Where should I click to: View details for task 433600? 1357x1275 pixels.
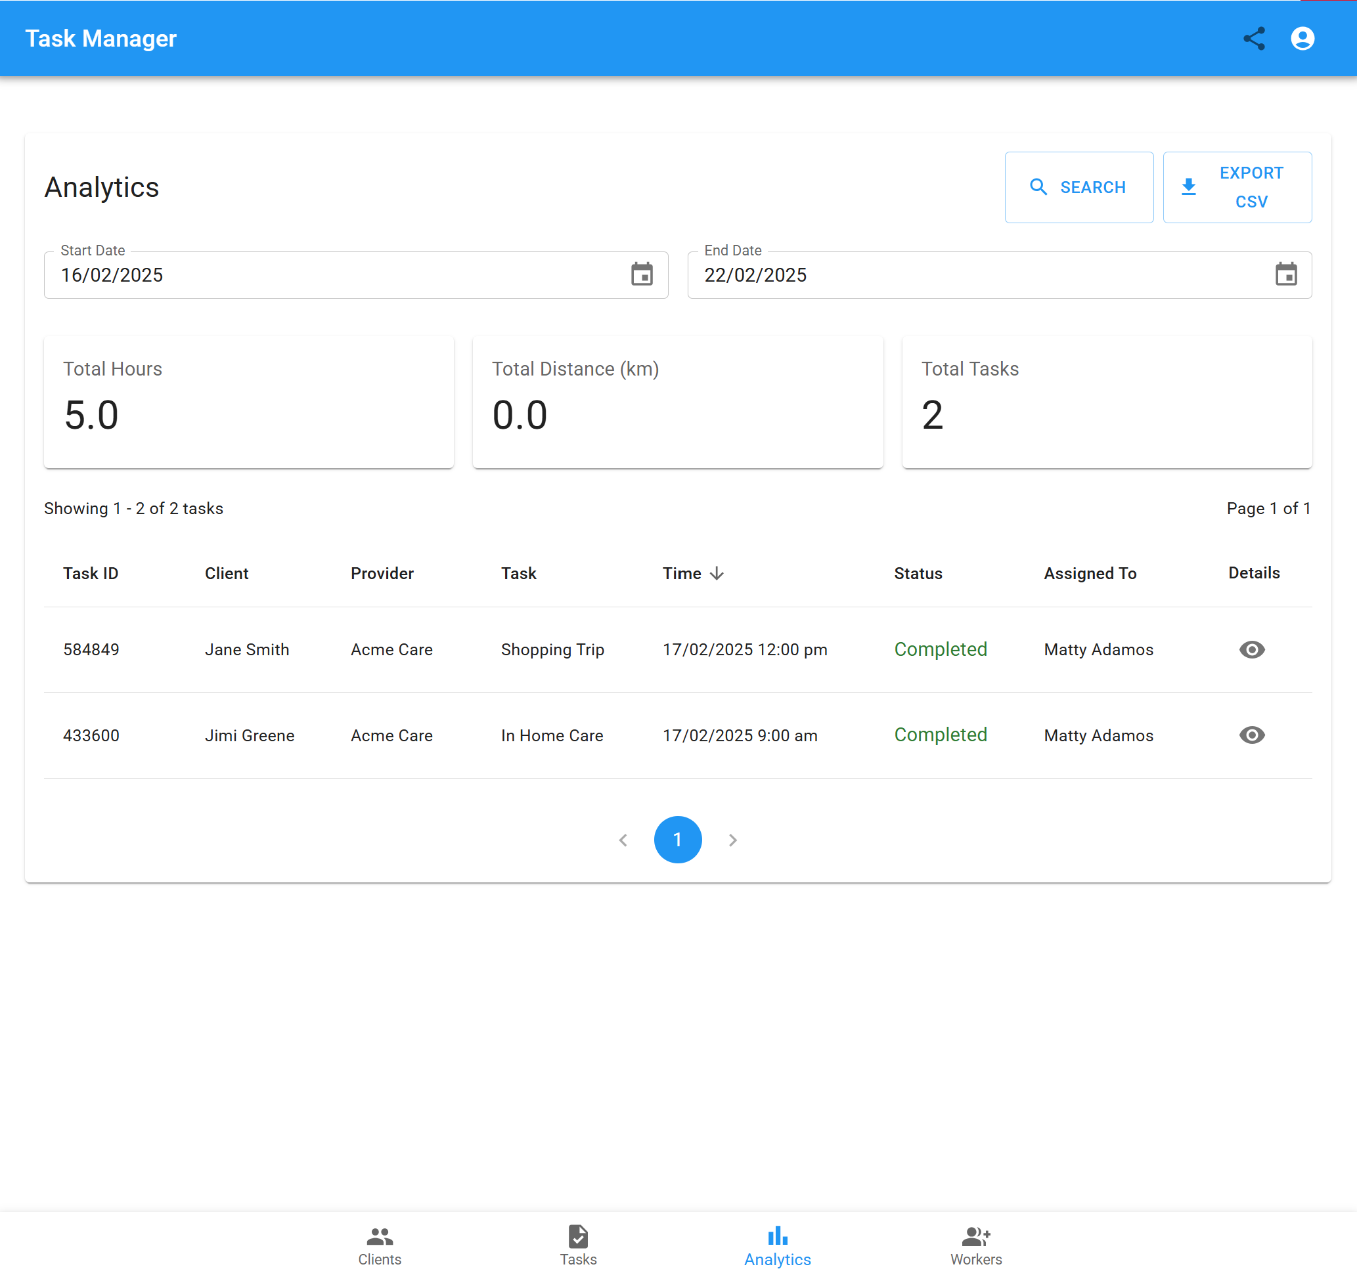click(1252, 735)
